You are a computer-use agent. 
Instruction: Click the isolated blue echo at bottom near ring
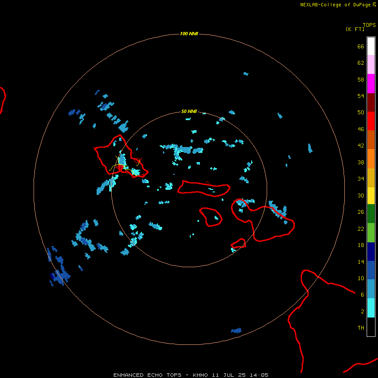[x=236, y=331]
